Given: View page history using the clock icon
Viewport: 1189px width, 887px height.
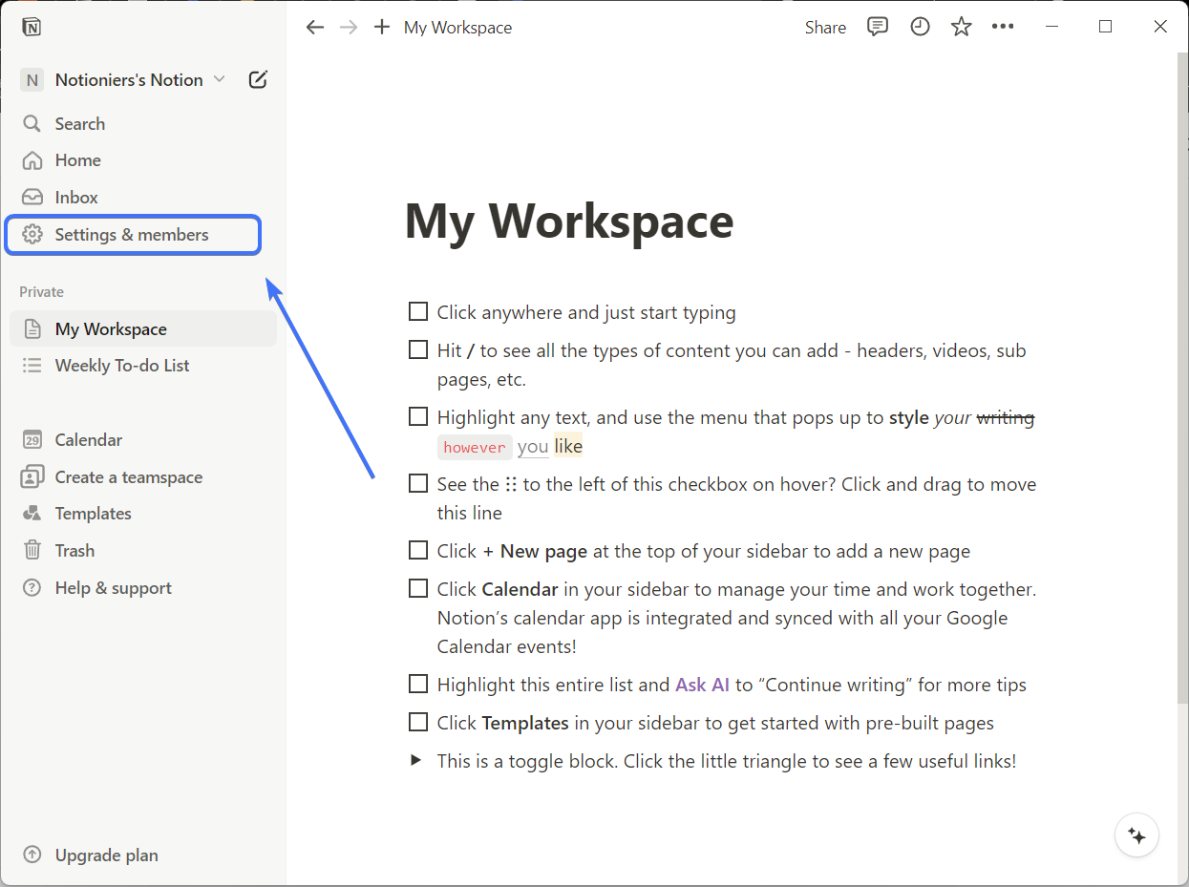Looking at the screenshot, I should point(920,27).
